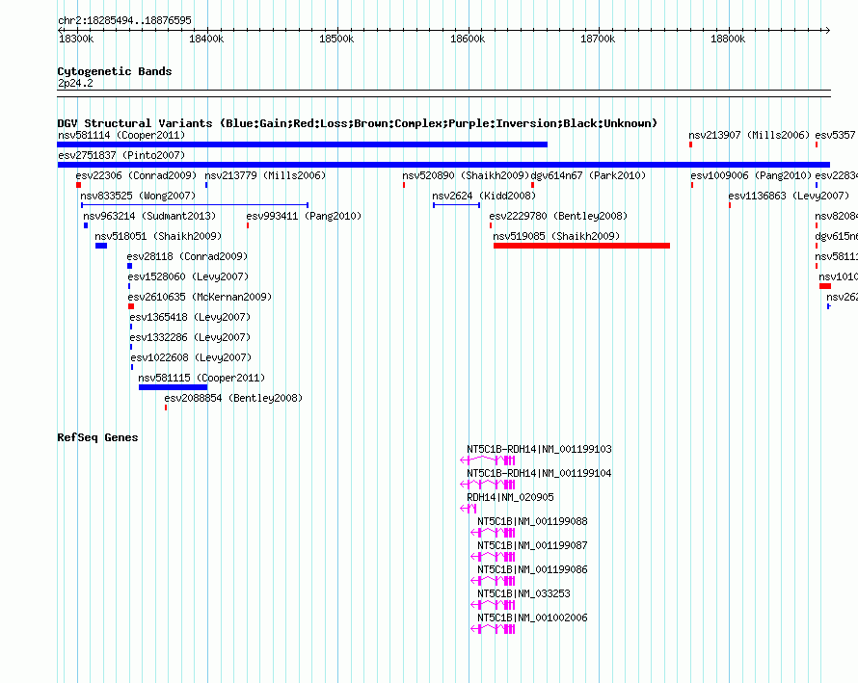Open the NT5C1B|NM_001199086 gene label
This screenshot has height=683, width=858.
532,569
